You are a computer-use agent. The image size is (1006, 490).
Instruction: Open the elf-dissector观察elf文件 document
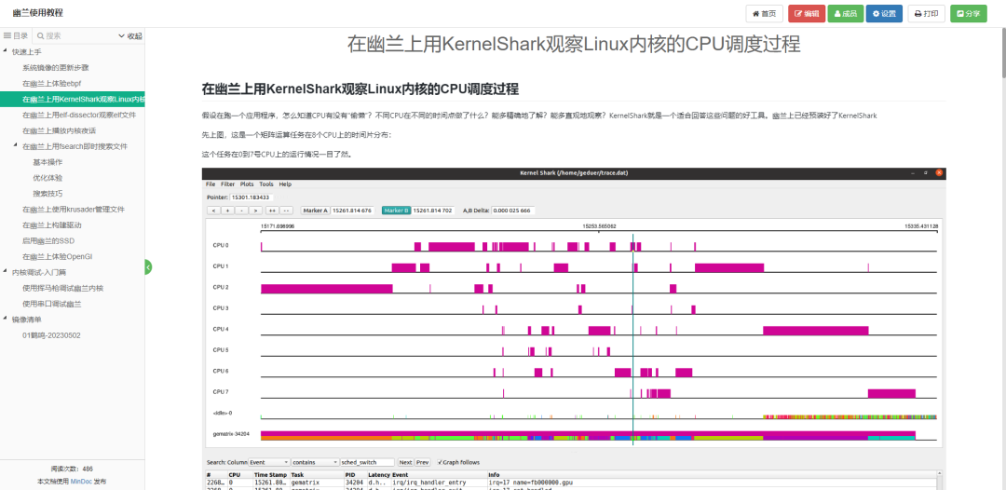[79, 115]
